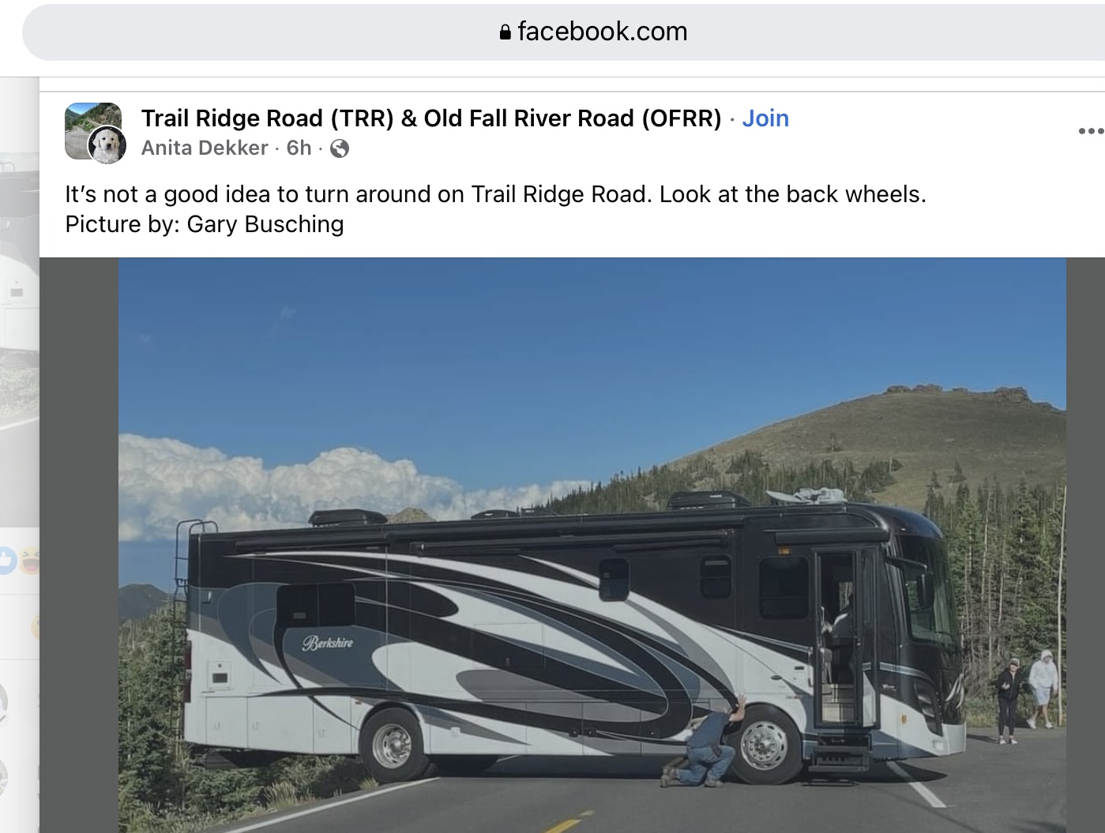Viewport: 1105px width, 833px height.
Task: Click the lock icon beside facebook.com
Action: point(506,32)
